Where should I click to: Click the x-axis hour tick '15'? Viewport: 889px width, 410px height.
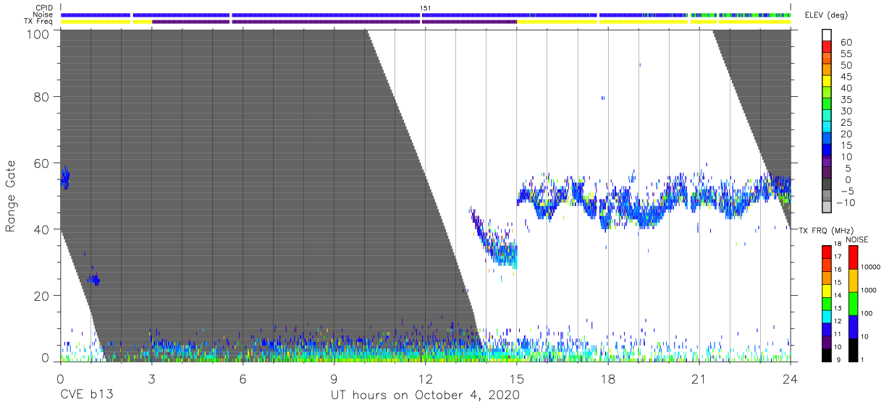516,378
